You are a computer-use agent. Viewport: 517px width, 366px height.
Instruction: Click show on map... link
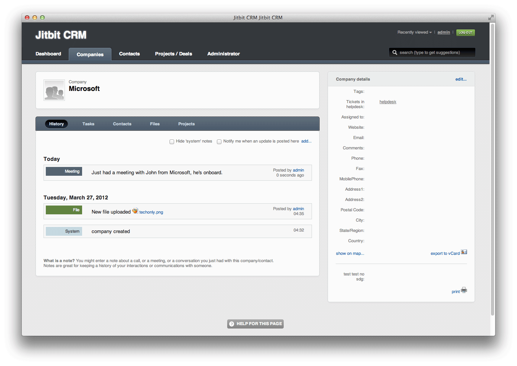pos(350,253)
